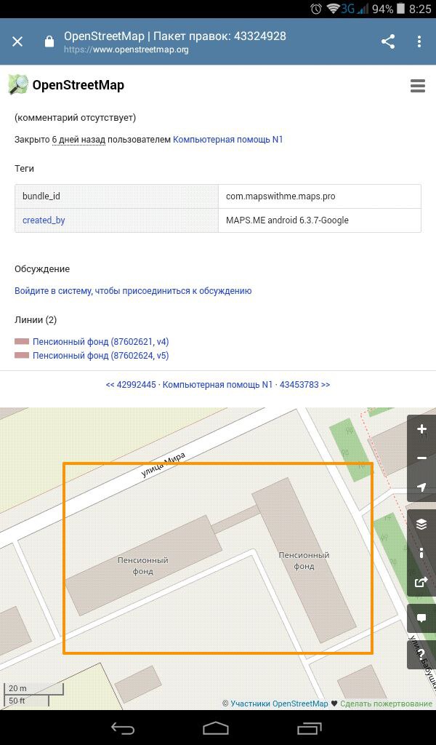Activate the query features question mark tool
Screen dimensions: 436x745
421,655
